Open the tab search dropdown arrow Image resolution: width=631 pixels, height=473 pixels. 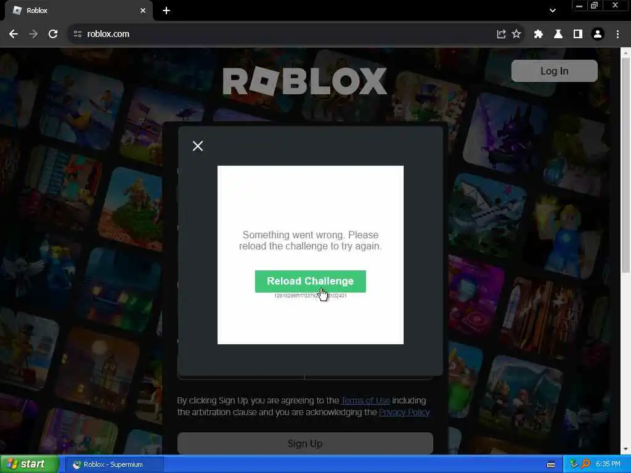pos(553,11)
